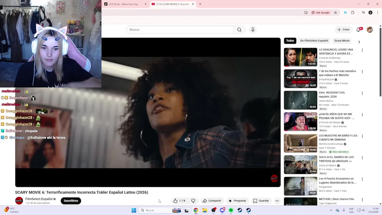The image size is (382, 215).
Task: Open options for LO DENUNCIÓ video
Action: [x=362, y=50]
